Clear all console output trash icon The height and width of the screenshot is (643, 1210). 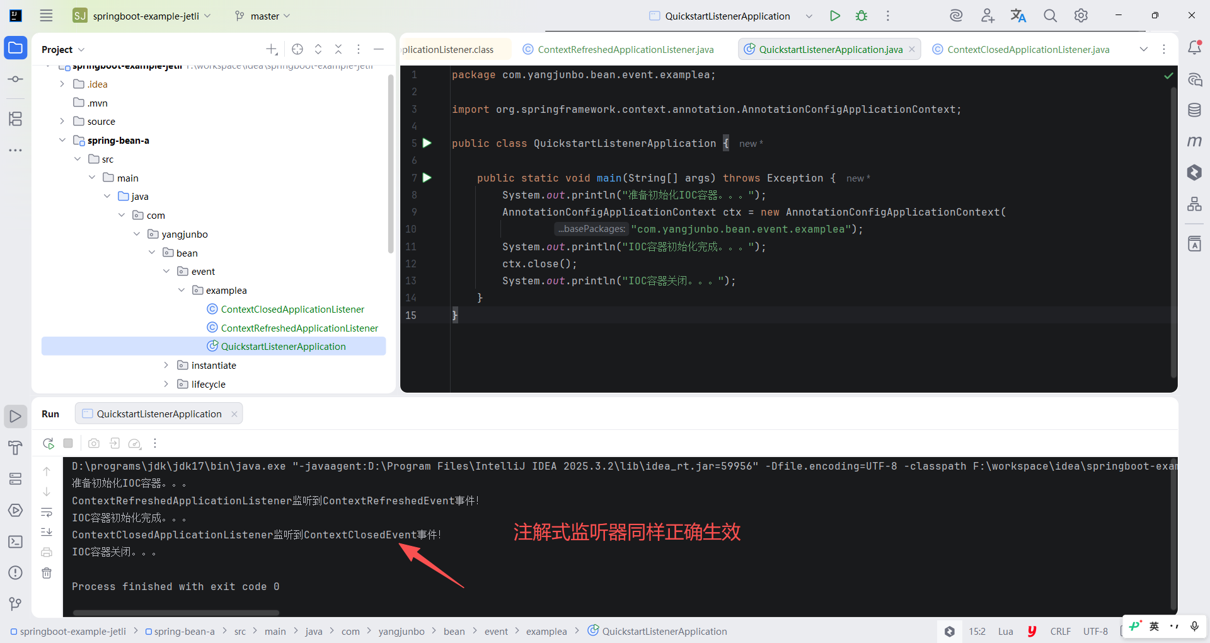[x=47, y=573]
